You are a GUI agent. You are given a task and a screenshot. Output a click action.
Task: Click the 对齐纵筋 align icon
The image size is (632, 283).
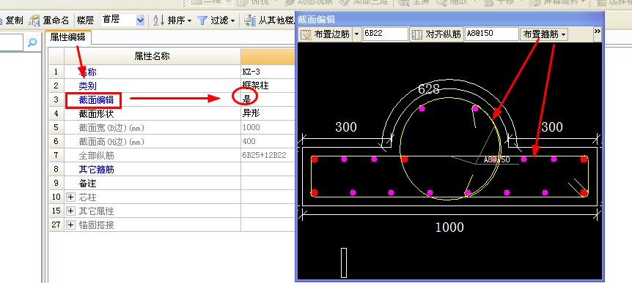pos(416,34)
